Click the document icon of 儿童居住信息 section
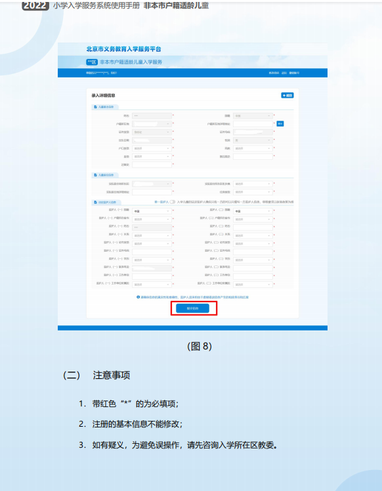The width and height of the screenshot is (382, 491). (95, 175)
